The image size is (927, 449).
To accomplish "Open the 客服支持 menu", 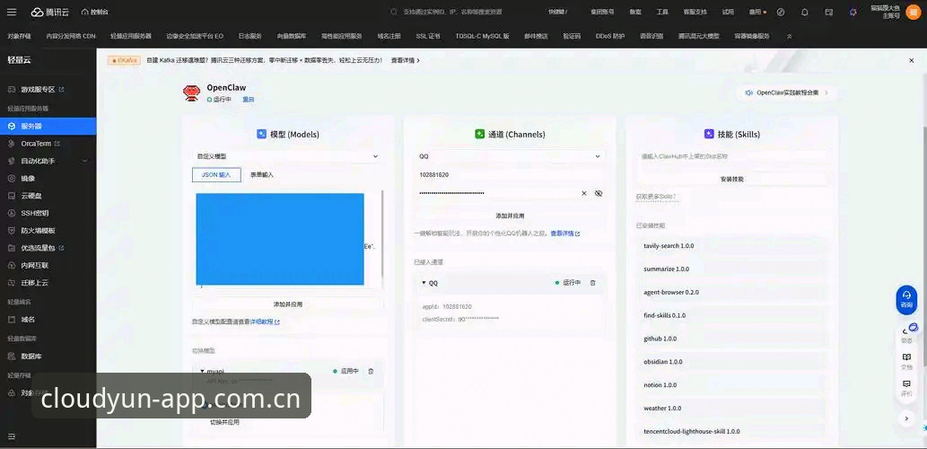I will (695, 12).
